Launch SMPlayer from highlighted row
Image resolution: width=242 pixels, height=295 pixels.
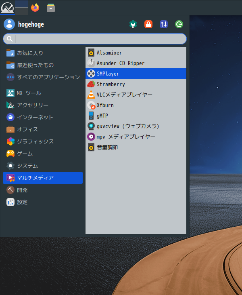point(136,74)
